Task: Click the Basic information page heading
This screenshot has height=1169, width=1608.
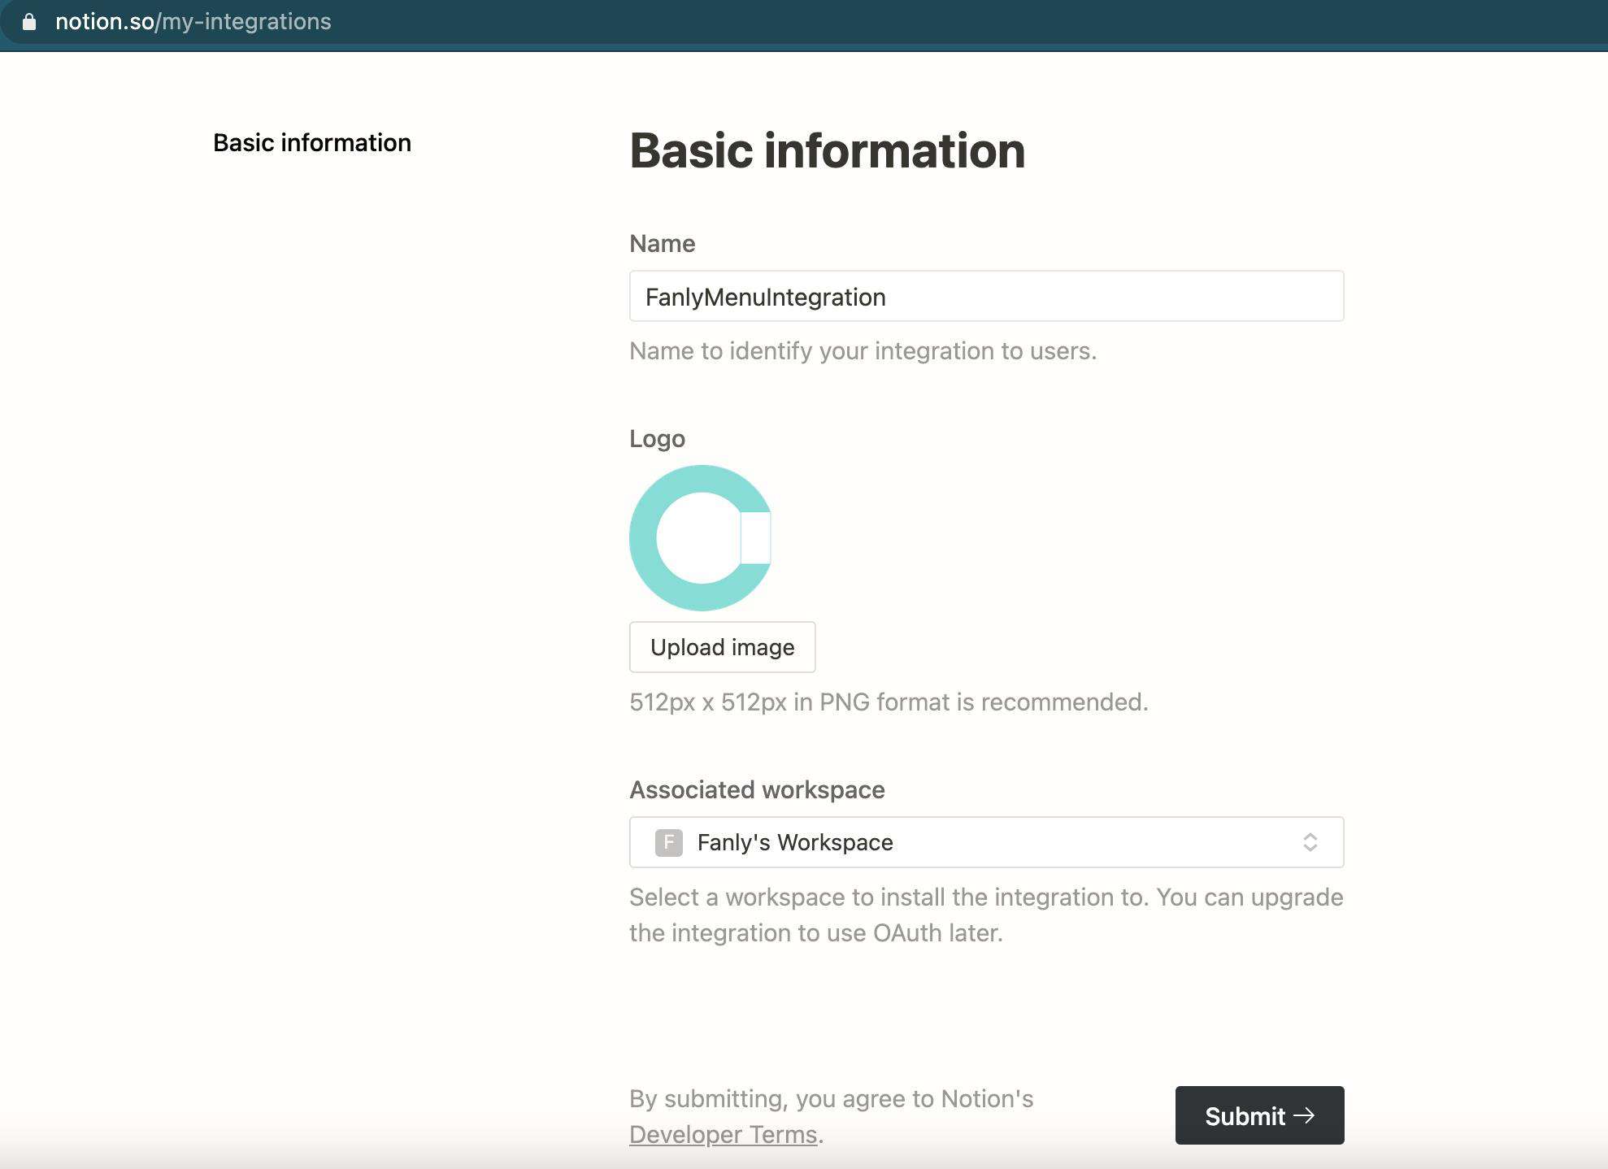Action: 828,150
